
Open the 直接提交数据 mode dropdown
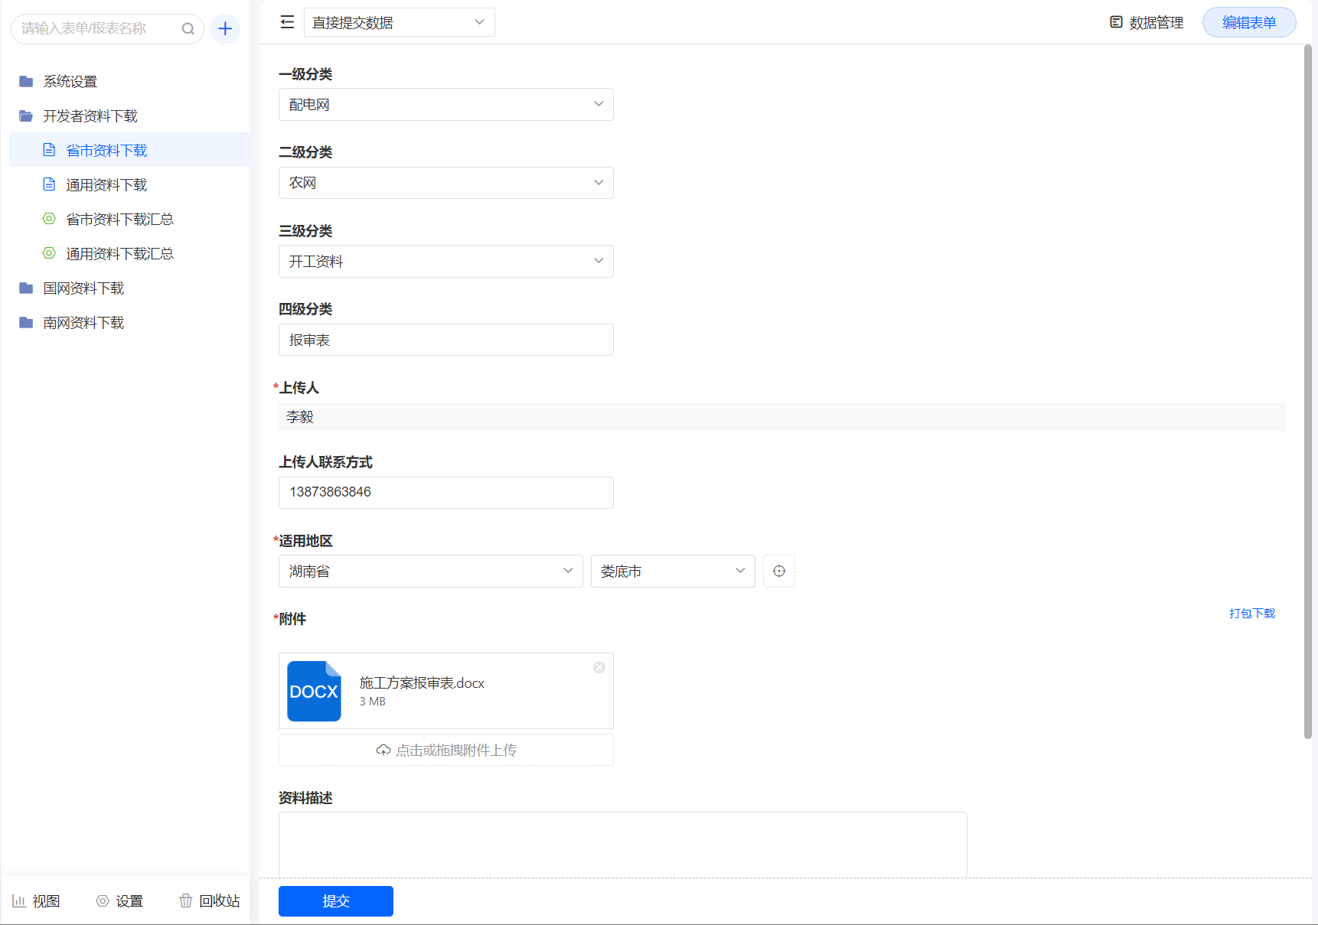(399, 22)
